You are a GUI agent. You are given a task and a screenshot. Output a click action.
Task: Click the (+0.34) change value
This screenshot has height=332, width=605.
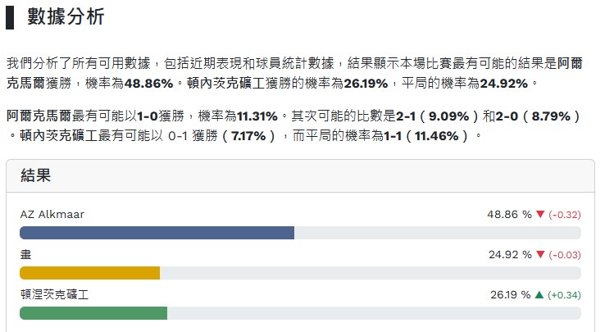pos(564,295)
